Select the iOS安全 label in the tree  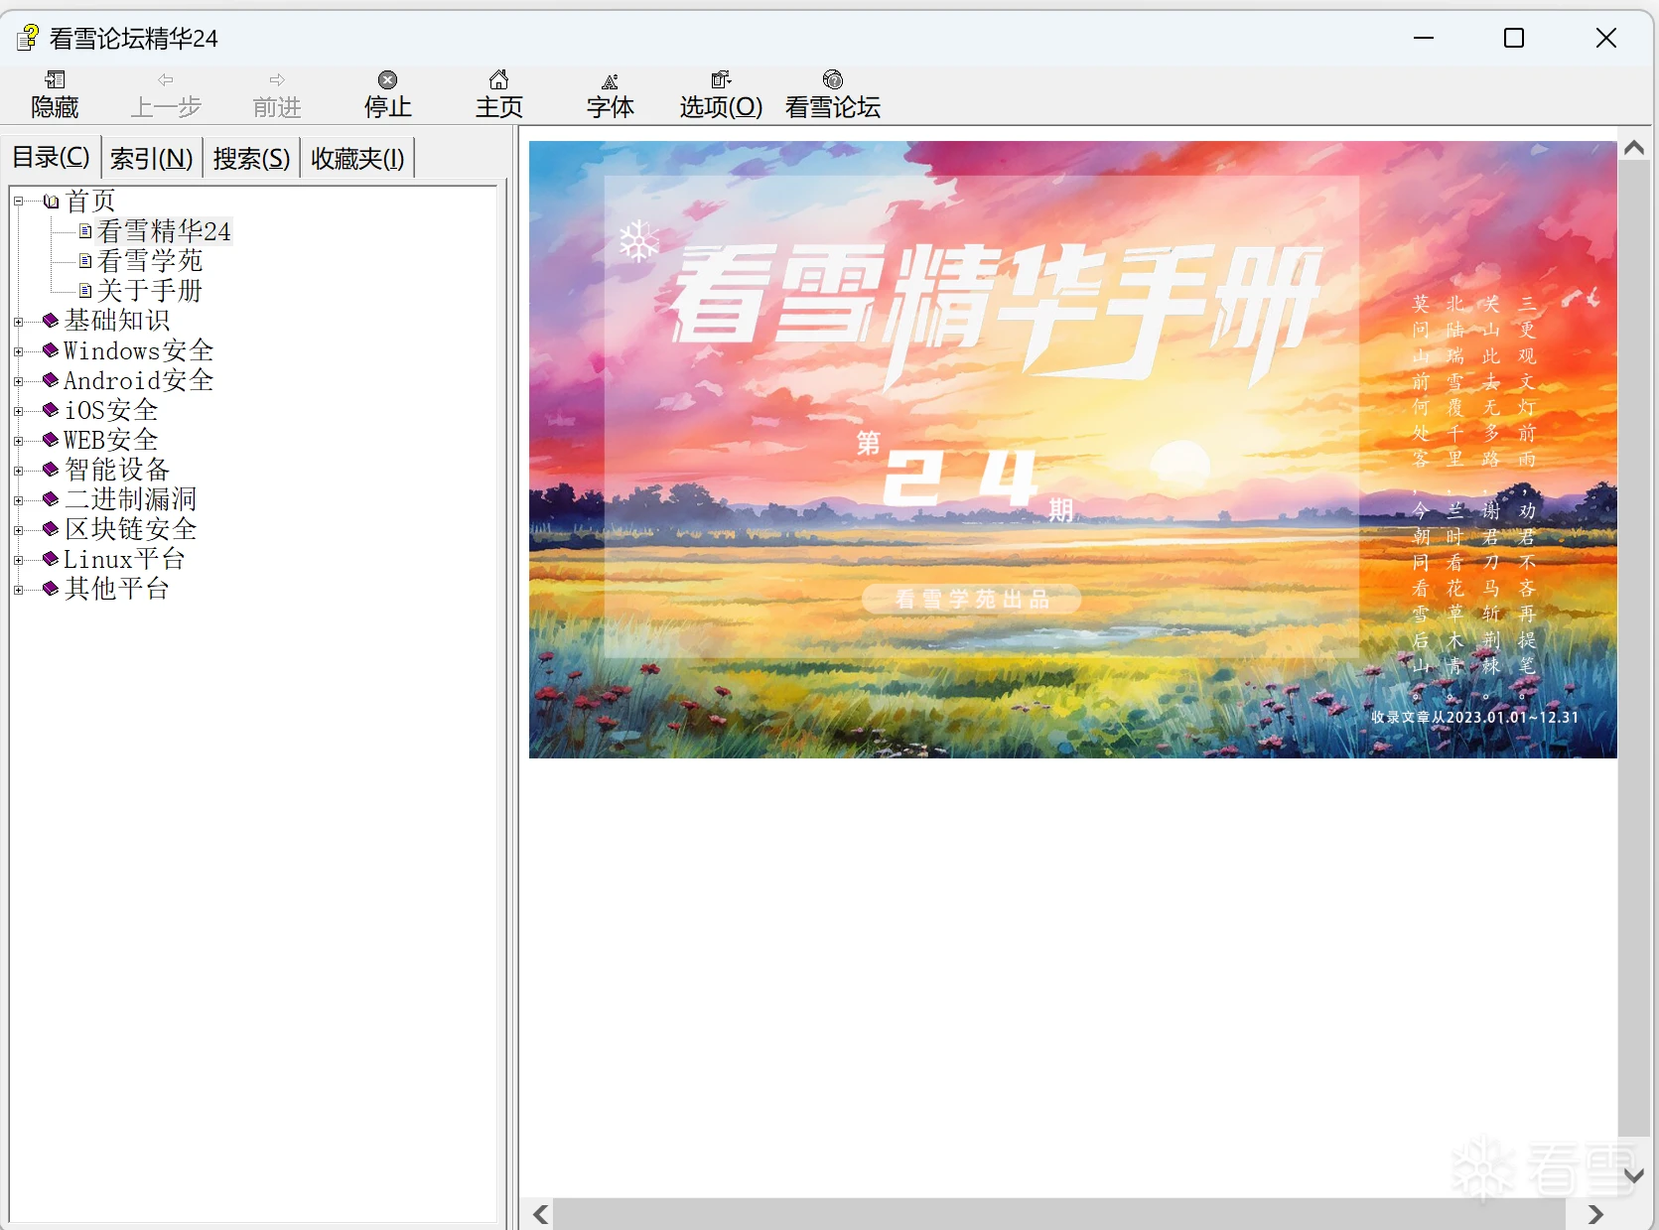tap(111, 410)
